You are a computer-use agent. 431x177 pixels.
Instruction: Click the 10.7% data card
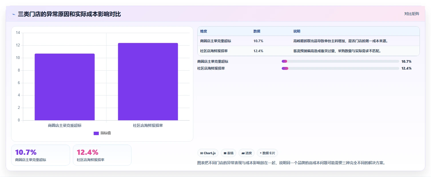41,155
